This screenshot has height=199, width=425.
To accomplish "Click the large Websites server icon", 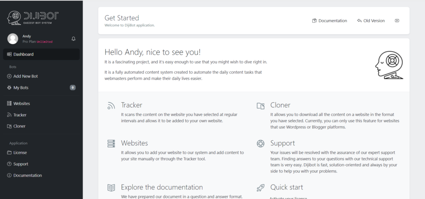I will pos(111,144).
